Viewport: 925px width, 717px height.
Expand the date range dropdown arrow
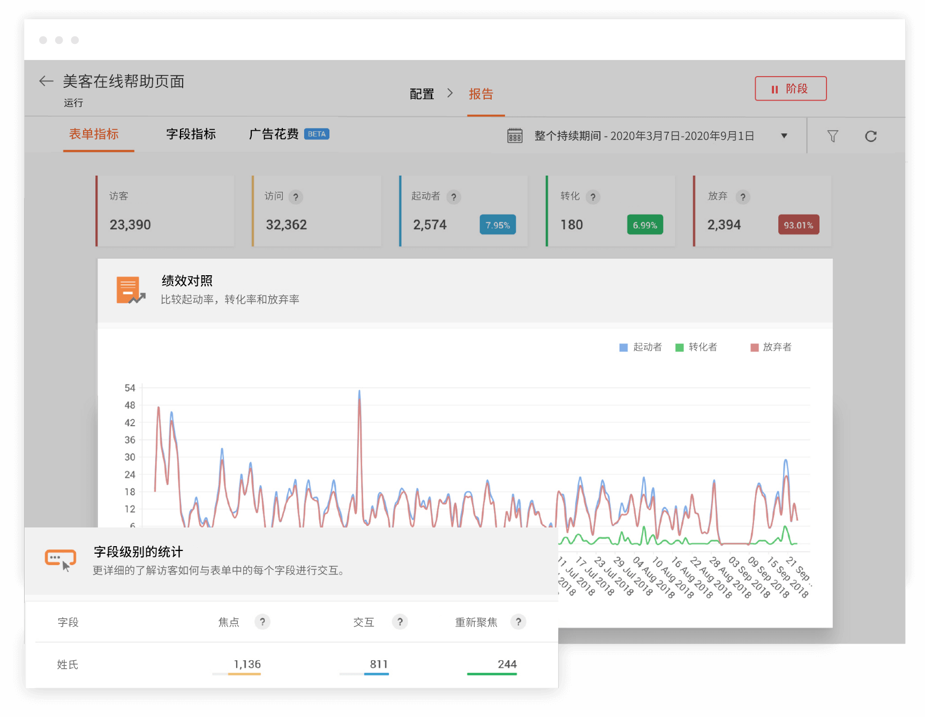click(x=784, y=136)
